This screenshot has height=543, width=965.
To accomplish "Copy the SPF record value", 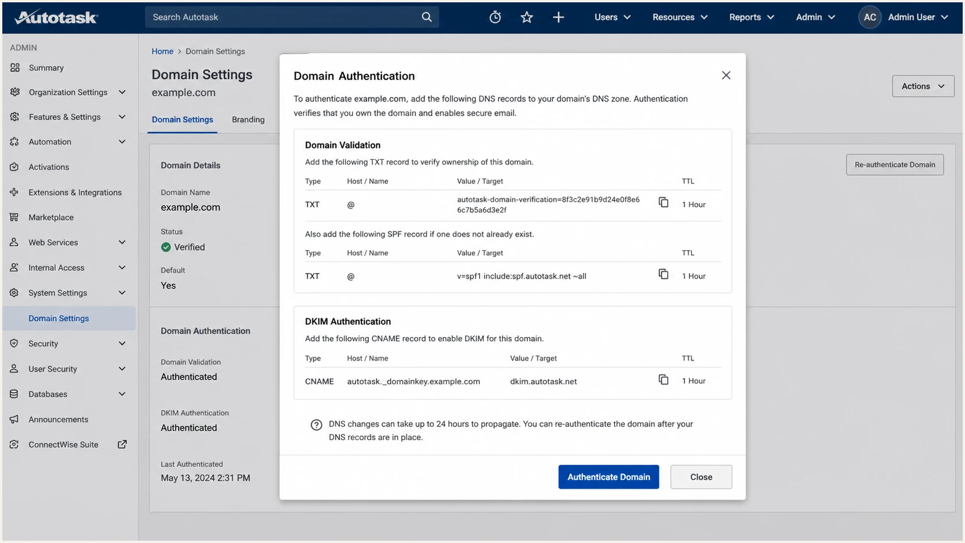I will [x=664, y=274].
